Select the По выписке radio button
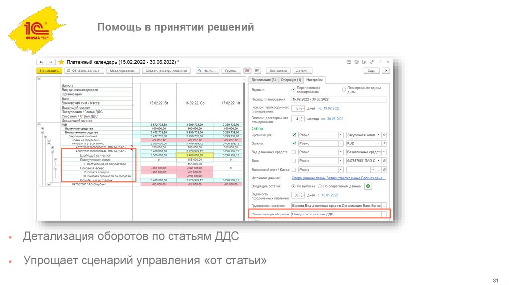509x285 pixels. coord(293,186)
